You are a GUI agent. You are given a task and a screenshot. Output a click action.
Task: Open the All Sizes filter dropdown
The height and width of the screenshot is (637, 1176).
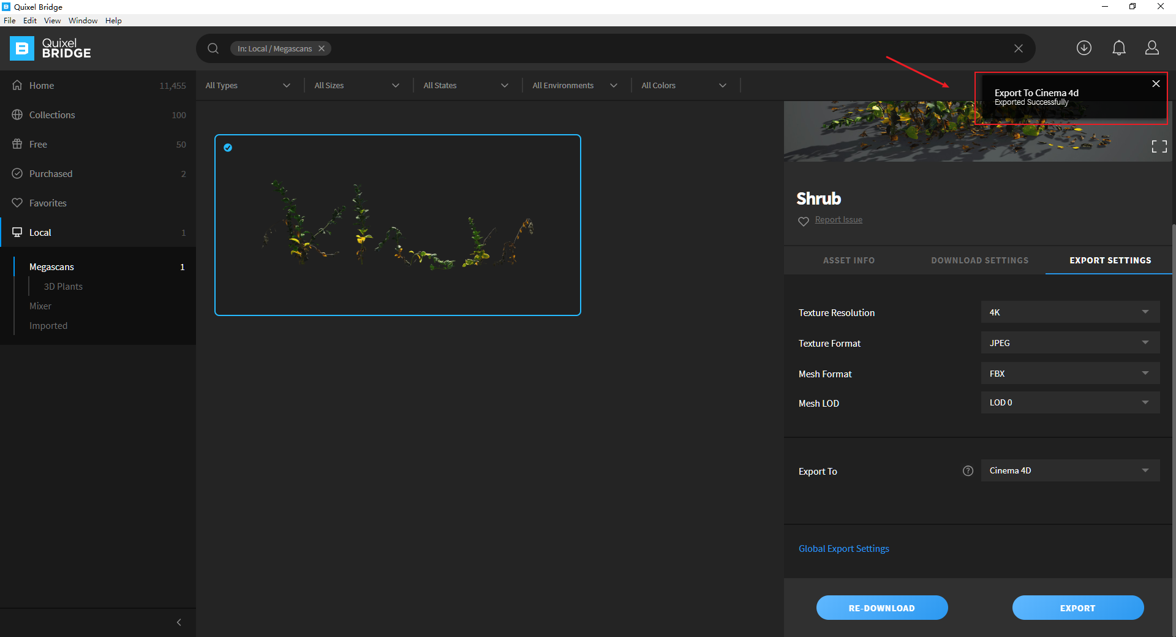(357, 86)
